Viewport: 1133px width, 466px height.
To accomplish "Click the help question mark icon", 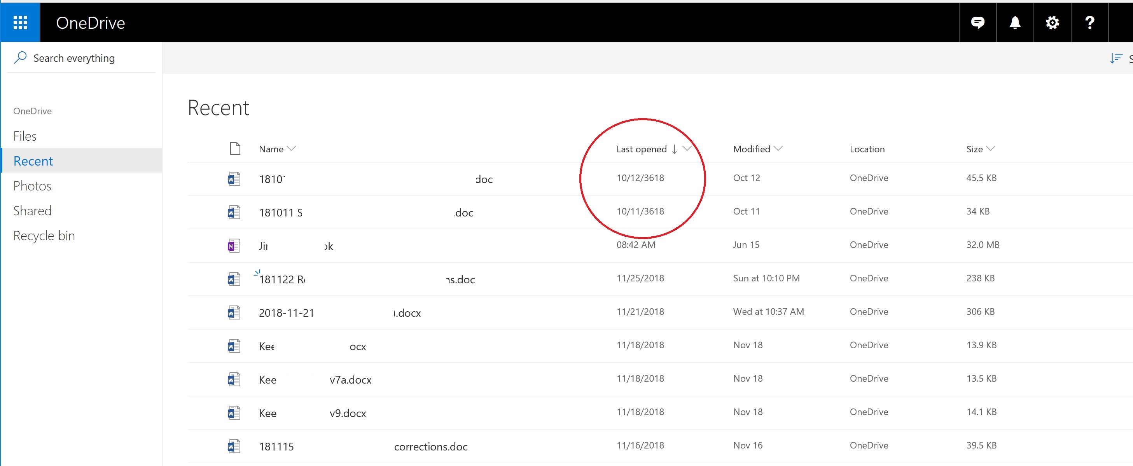I will click(x=1089, y=23).
